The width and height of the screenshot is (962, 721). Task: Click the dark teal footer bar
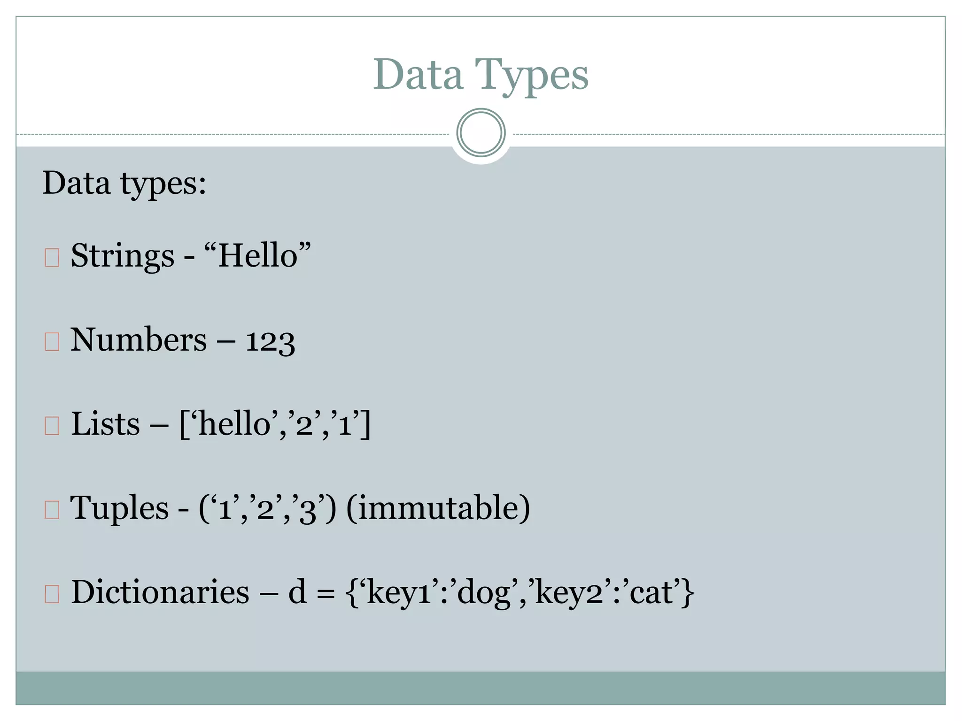(481, 688)
